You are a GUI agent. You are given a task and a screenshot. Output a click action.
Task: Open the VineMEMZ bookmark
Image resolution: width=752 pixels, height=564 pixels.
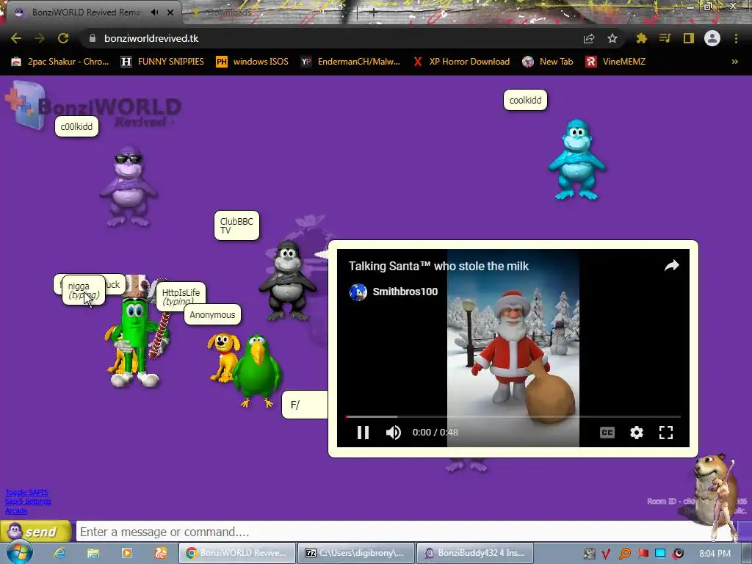click(x=616, y=62)
